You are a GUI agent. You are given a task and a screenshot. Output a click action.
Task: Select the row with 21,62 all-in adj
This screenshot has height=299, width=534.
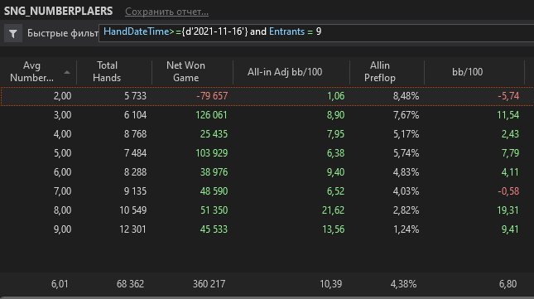click(267, 210)
